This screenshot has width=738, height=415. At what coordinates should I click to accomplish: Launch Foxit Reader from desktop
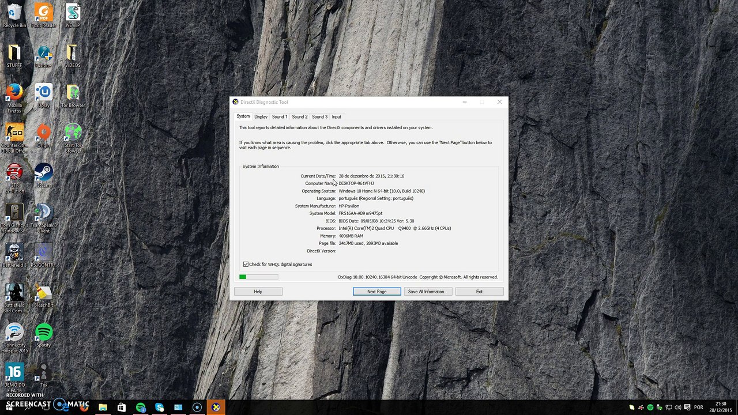coord(44,16)
